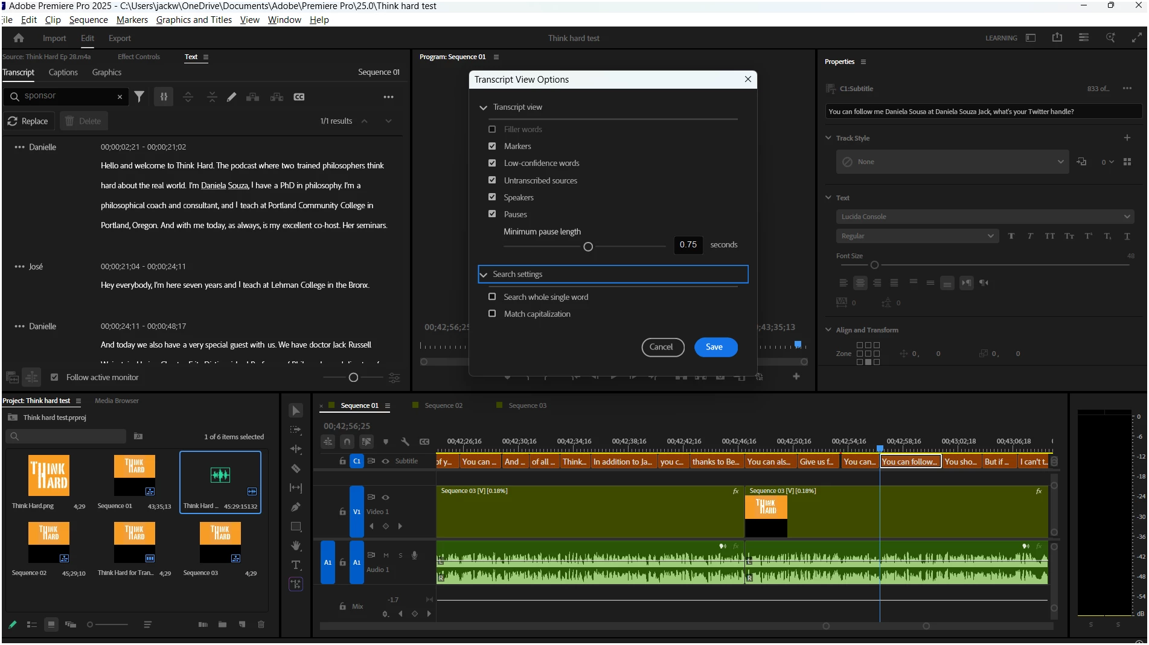Open the Lucida Console font dropdown

tap(985, 217)
